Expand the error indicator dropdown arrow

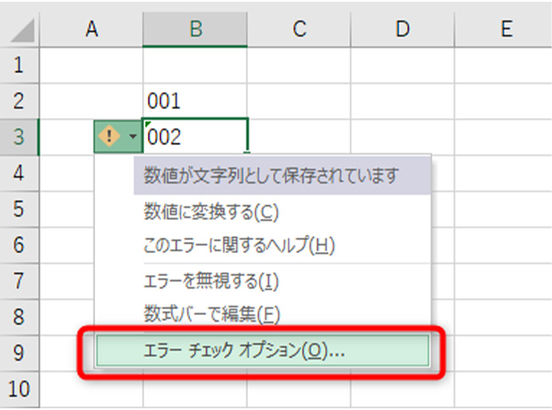[132, 137]
